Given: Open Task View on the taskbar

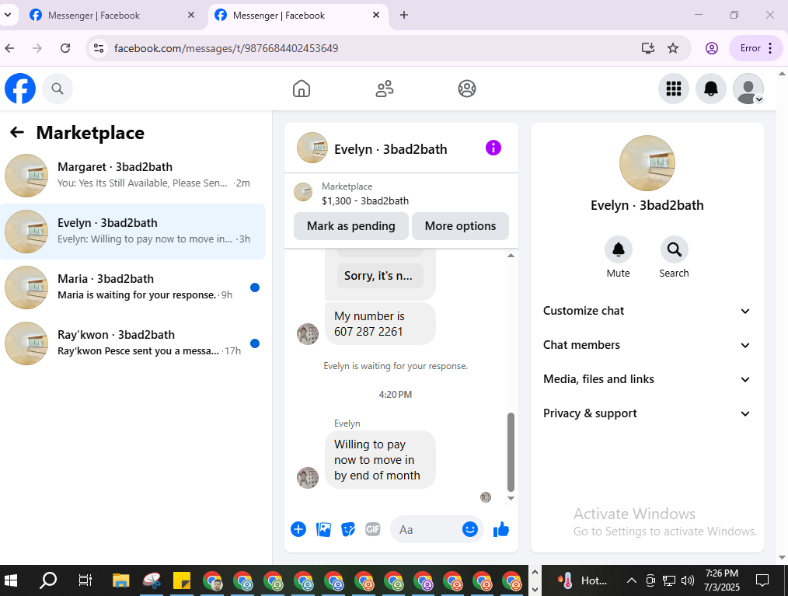Looking at the screenshot, I should coord(85,581).
